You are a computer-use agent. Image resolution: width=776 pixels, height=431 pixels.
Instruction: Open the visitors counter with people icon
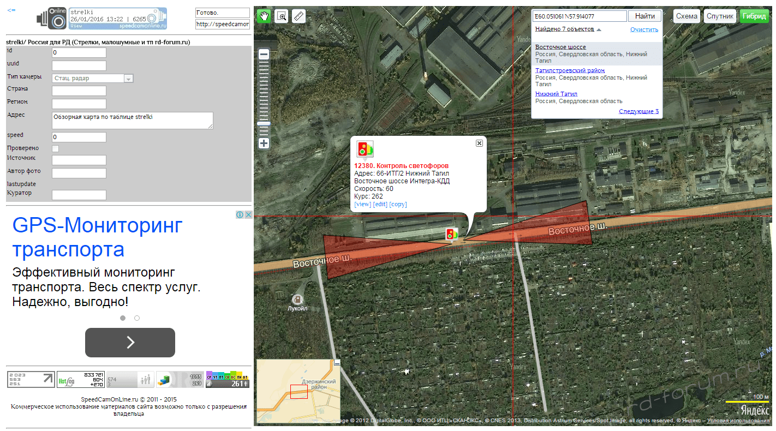pyautogui.click(x=130, y=379)
